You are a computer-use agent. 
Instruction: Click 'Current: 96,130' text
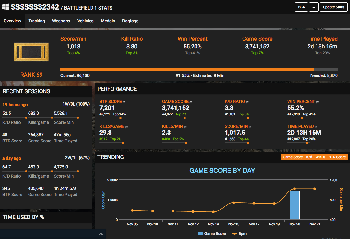click(x=75, y=76)
